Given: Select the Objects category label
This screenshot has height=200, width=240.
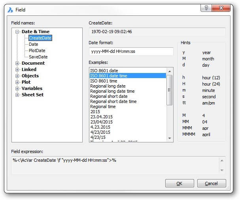Looking at the screenshot, I should (x=30, y=76).
